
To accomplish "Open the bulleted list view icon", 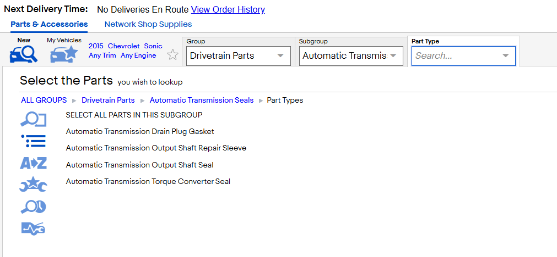I will [x=34, y=141].
